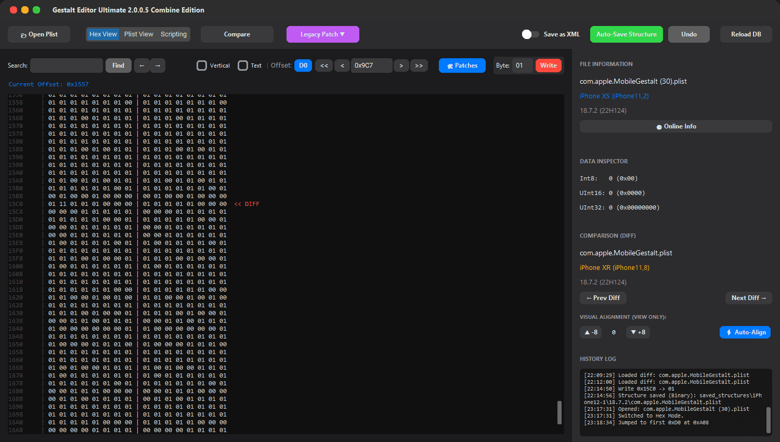Open the Patches panel
The width and height of the screenshot is (780, 442).
click(x=462, y=66)
